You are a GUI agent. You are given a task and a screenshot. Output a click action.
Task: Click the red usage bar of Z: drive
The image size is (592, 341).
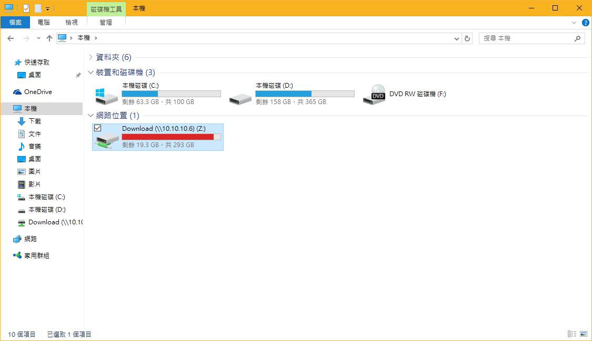point(167,137)
